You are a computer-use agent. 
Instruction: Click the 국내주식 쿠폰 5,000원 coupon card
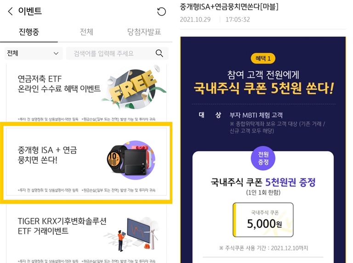[263, 220]
